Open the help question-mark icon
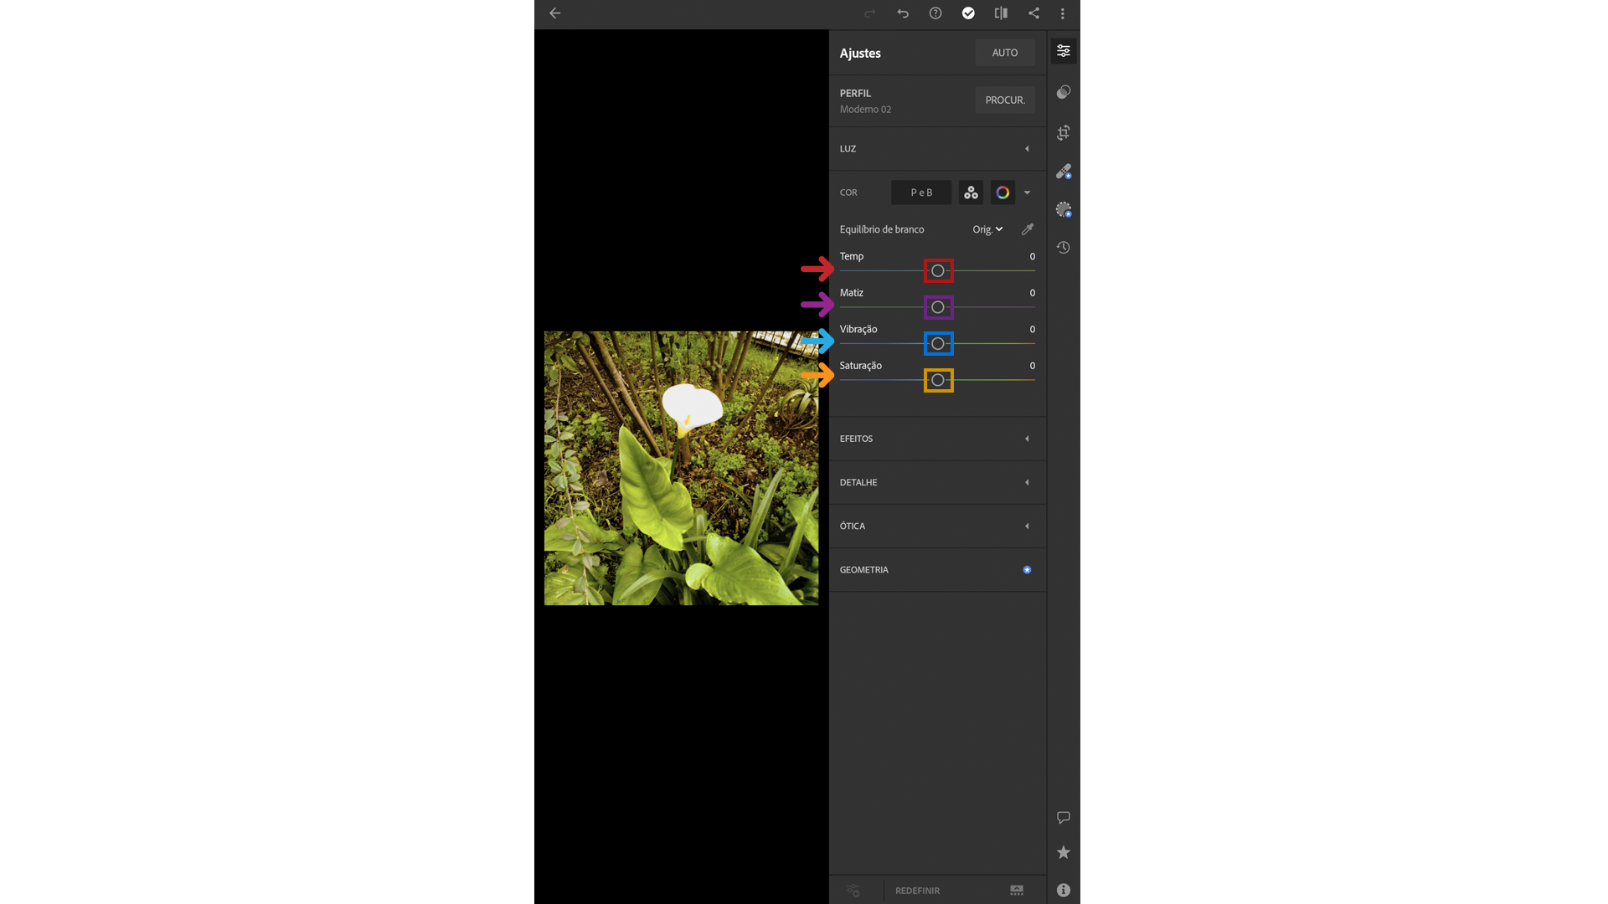Image resolution: width=1608 pixels, height=904 pixels. (x=935, y=13)
